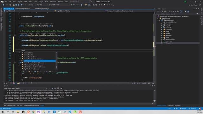Open Visual Studio Code from taskbar

(x=70, y=112)
